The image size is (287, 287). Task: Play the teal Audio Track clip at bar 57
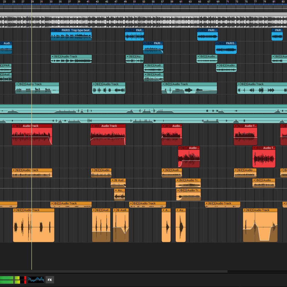click(x=163, y=84)
